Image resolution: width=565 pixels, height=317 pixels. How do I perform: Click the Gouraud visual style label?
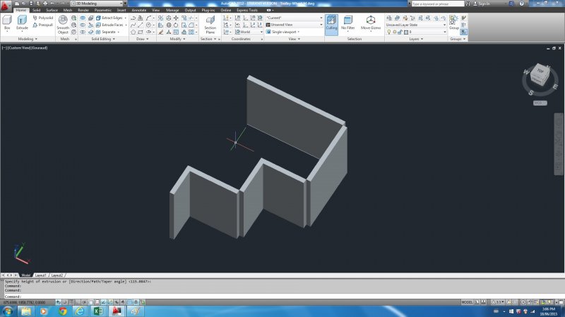tap(40, 48)
